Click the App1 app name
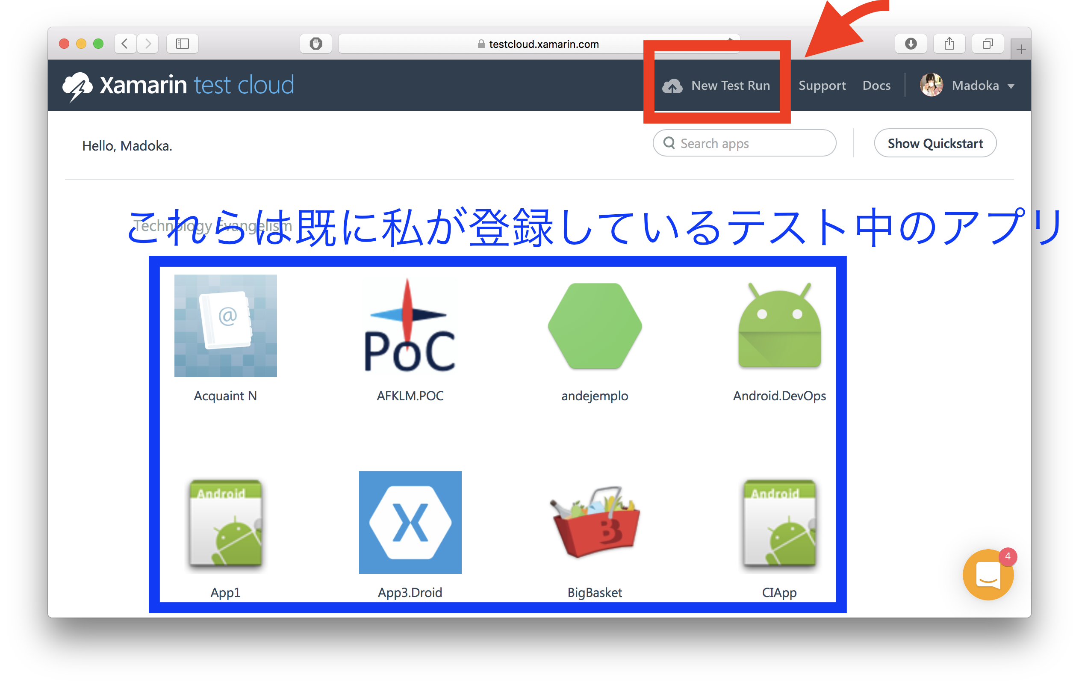The image size is (1079, 686). pyautogui.click(x=225, y=593)
